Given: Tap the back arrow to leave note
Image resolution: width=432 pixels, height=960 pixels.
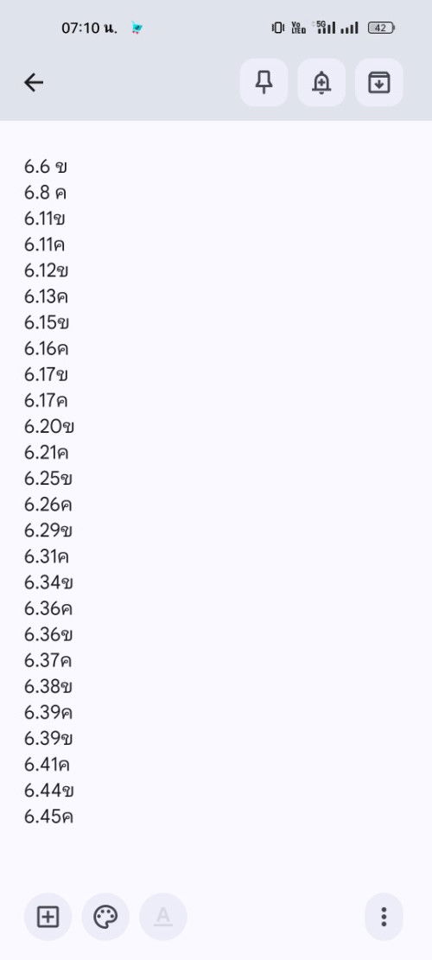Looking at the screenshot, I should point(34,82).
